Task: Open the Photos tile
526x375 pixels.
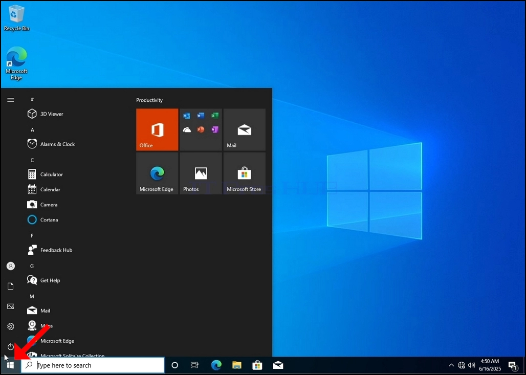Action: point(201,173)
